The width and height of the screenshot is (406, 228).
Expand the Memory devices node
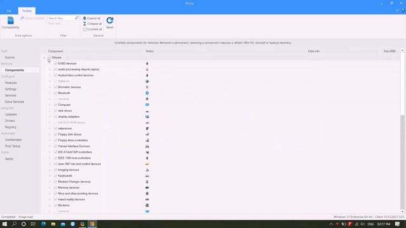pos(49,187)
